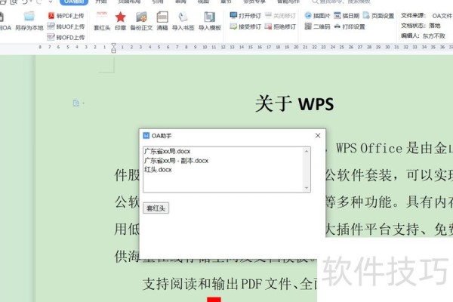The height and width of the screenshot is (302, 453).
Task: Click the indent marker on the ruler
Action: 113,48
